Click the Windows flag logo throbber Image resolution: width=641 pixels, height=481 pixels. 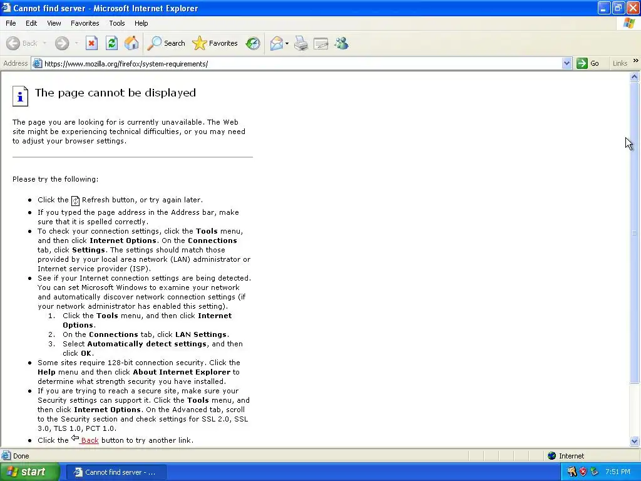point(630,23)
